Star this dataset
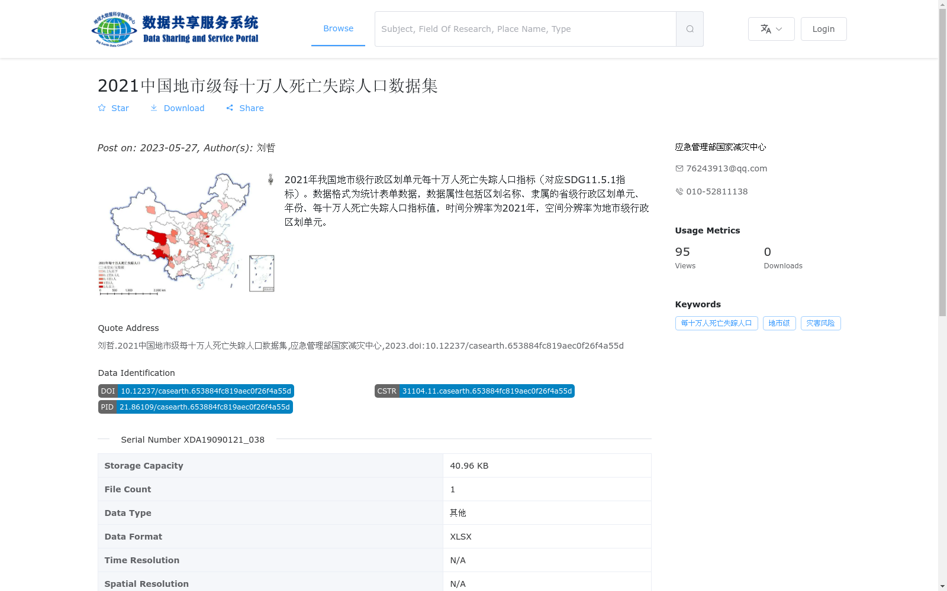947x591 pixels. pos(102,108)
